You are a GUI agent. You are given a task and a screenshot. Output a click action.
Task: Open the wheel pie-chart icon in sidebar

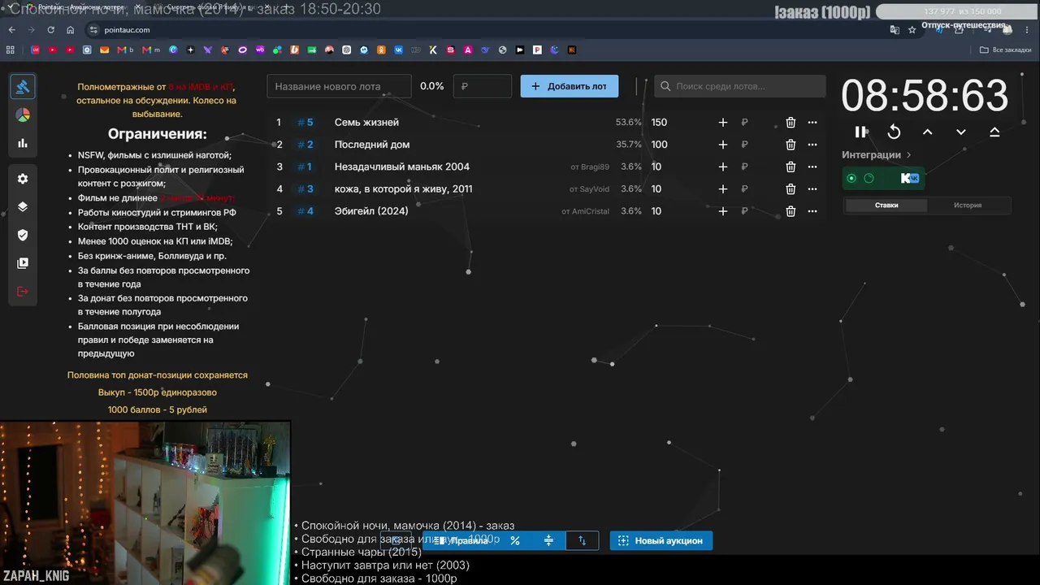[23, 115]
